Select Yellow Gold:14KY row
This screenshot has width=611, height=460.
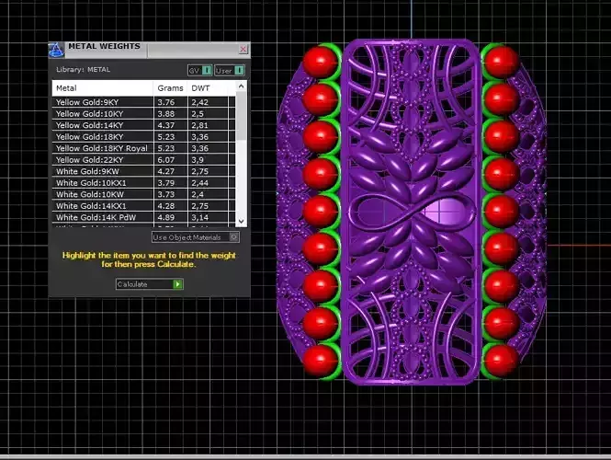pyautogui.click(x=143, y=125)
